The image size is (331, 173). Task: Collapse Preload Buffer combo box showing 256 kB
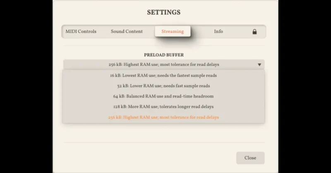(x=164, y=65)
